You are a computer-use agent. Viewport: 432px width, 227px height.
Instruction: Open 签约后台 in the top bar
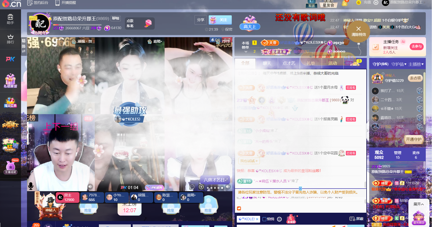point(38,3)
